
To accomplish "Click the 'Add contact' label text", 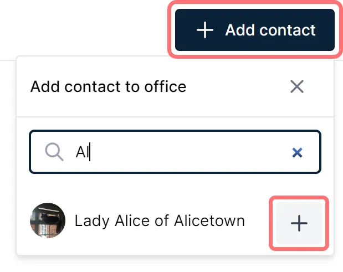I will click(x=270, y=30).
